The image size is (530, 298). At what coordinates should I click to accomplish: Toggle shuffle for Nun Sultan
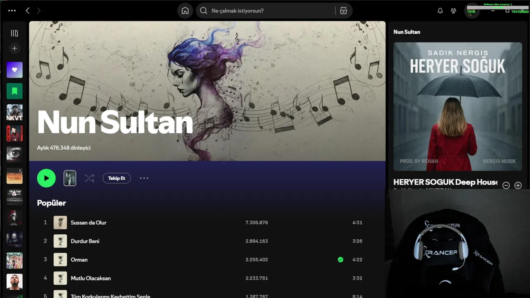(89, 178)
